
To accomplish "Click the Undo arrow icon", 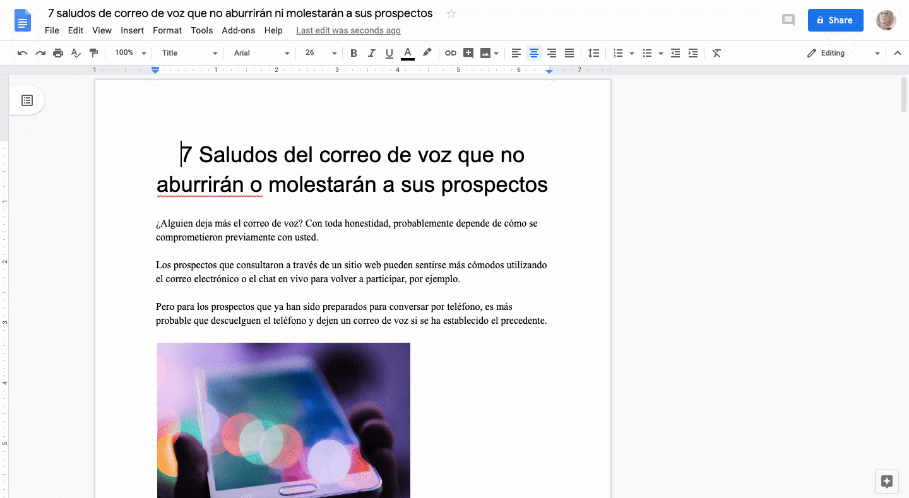I will [23, 53].
